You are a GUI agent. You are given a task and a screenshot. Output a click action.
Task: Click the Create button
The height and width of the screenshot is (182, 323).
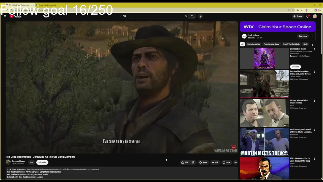[298, 16]
